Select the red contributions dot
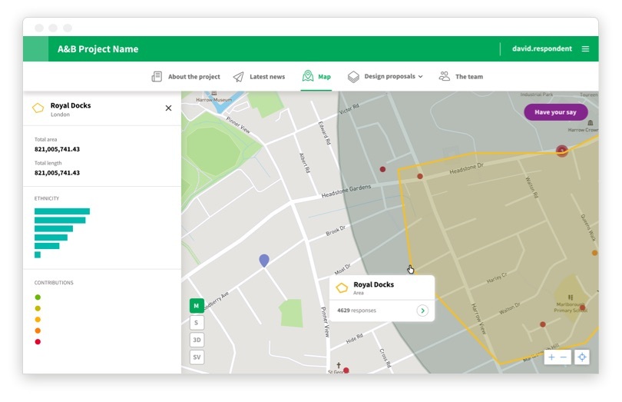622x402 pixels. [x=38, y=341]
